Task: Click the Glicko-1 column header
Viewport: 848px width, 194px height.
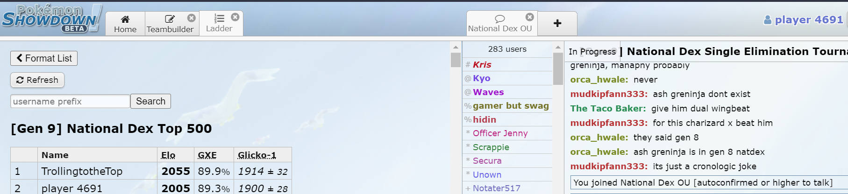Action: coord(257,155)
